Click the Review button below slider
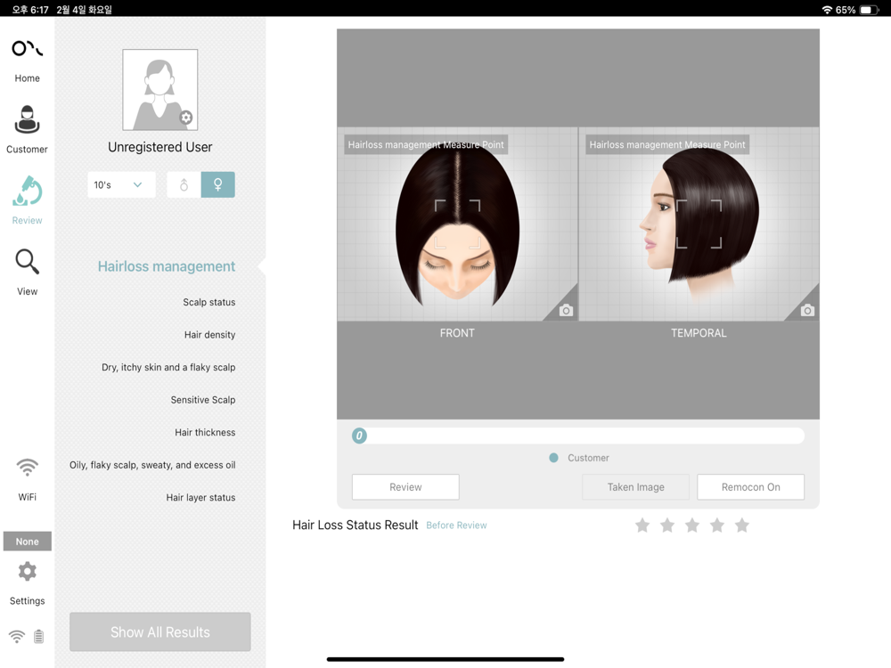The height and width of the screenshot is (668, 891). (405, 487)
